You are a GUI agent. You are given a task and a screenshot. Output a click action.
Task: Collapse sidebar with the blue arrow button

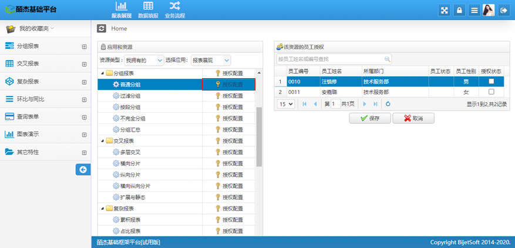(x=83, y=170)
